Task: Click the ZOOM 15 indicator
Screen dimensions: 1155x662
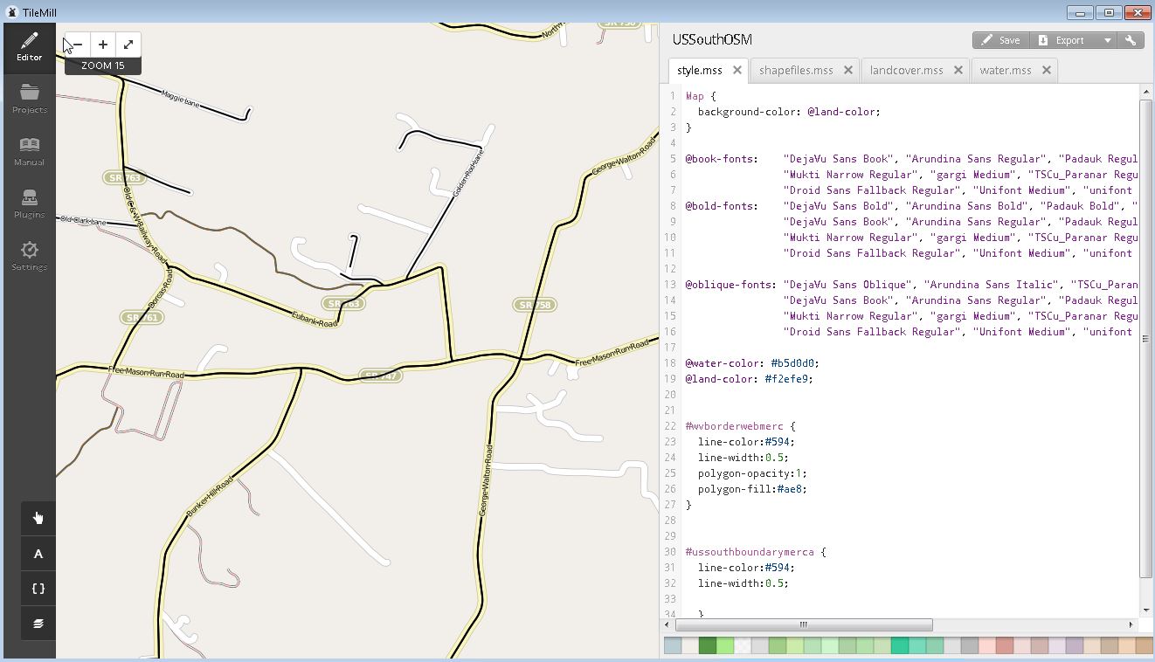Action: click(x=102, y=66)
